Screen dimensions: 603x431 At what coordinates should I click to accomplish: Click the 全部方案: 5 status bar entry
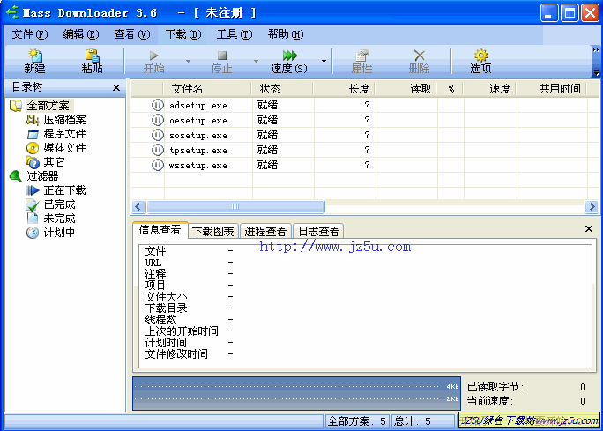pos(356,421)
